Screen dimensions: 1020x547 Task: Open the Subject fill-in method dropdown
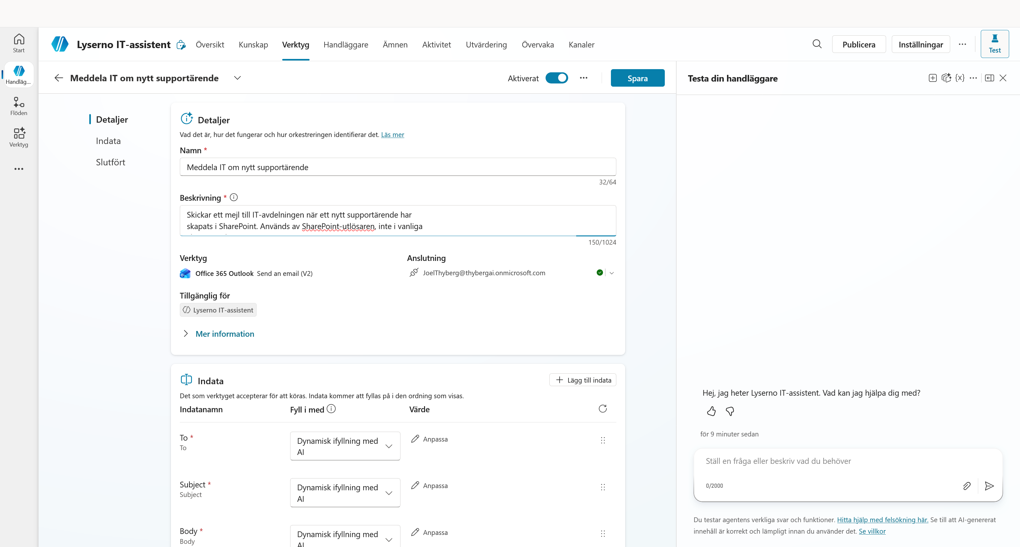point(345,493)
